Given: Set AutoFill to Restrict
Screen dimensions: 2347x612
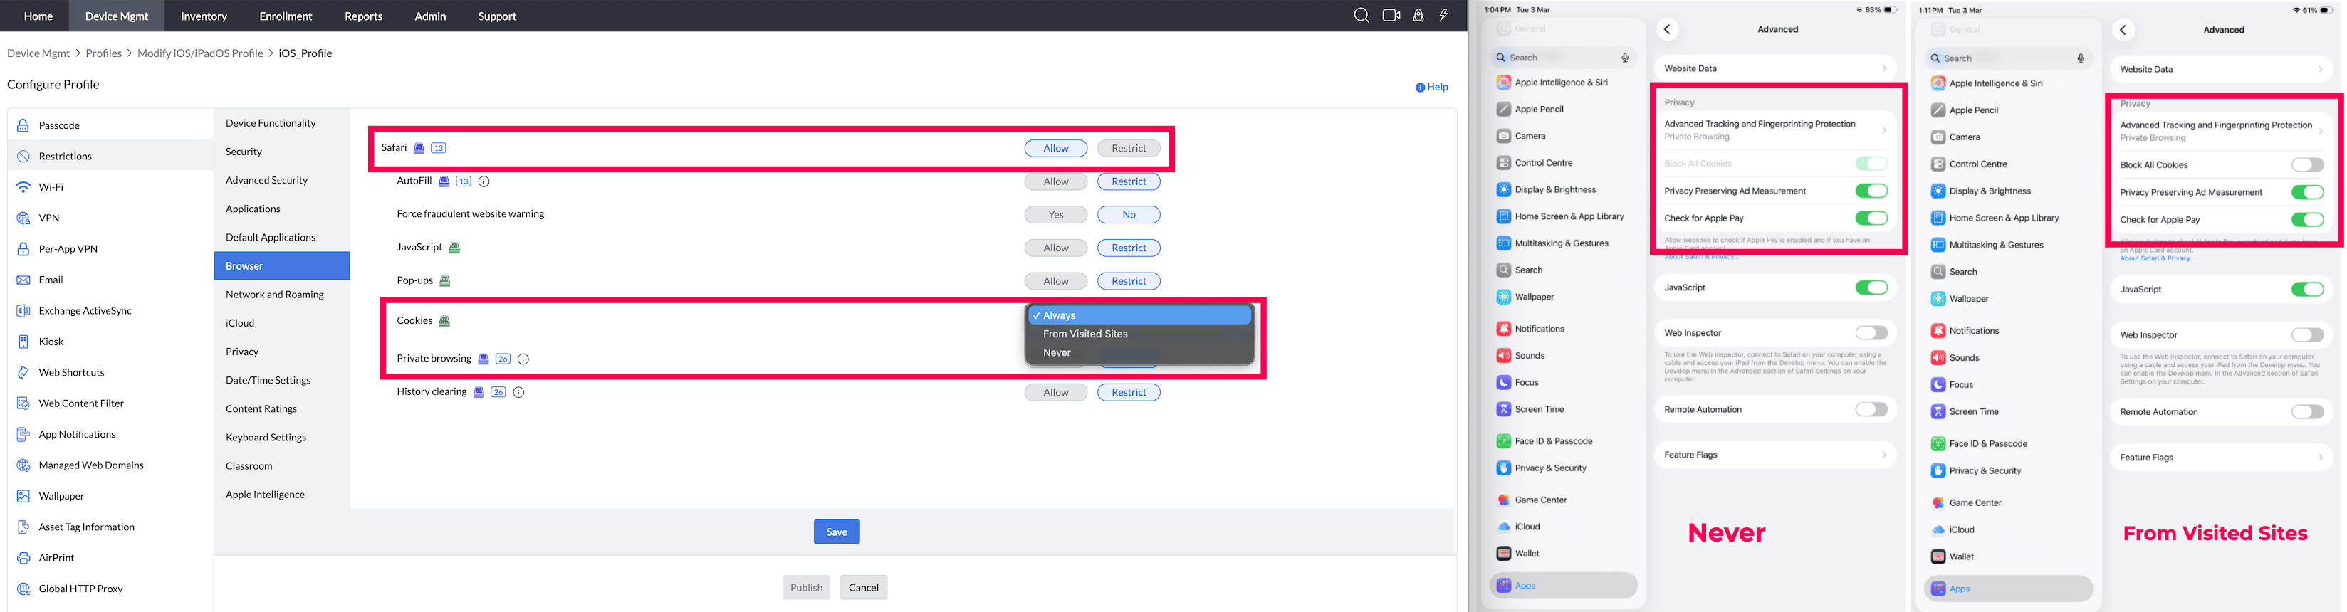Looking at the screenshot, I should coord(1129,182).
